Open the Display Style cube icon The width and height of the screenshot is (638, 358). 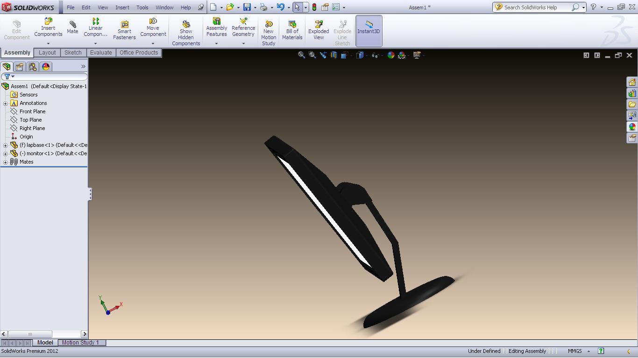360,55
